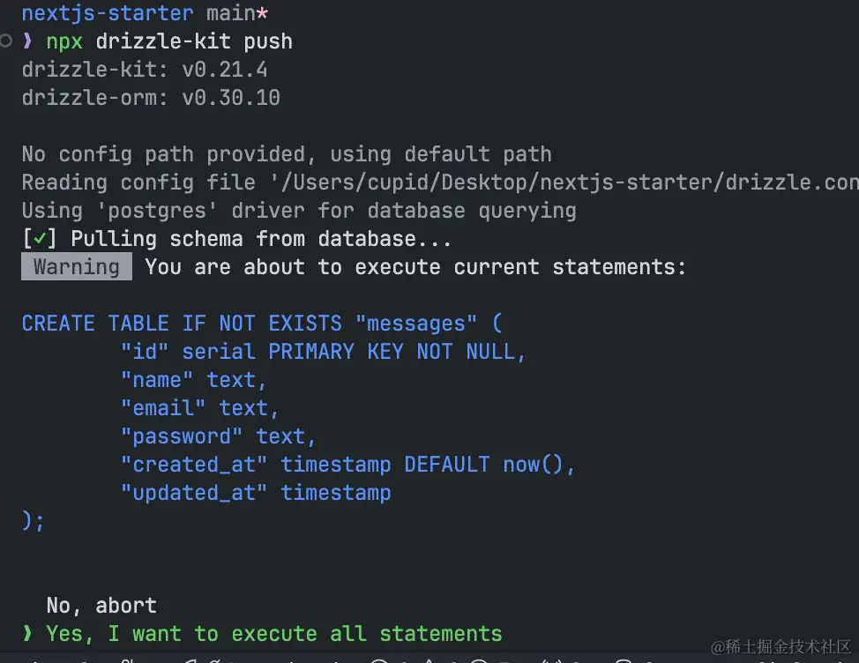Click the "updated_at" timestamp line
Viewport: 859px width, 663px height.
click(256, 493)
